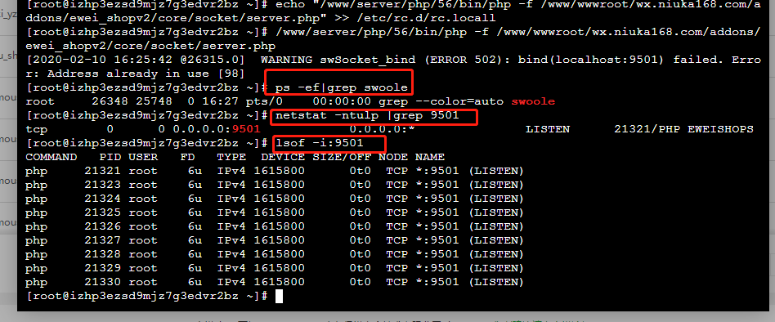Click the NAME column header

tap(429, 157)
